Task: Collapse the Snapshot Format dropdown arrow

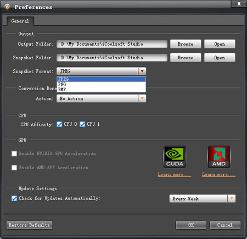Action: 142,71
